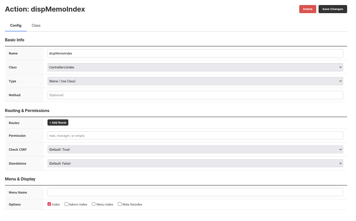The width and height of the screenshot is (356, 221).
Task: Save changes to the action
Action: [x=332, y=9]
